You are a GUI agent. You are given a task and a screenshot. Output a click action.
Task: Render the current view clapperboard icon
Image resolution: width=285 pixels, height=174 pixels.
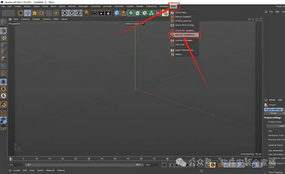point(94,13)
